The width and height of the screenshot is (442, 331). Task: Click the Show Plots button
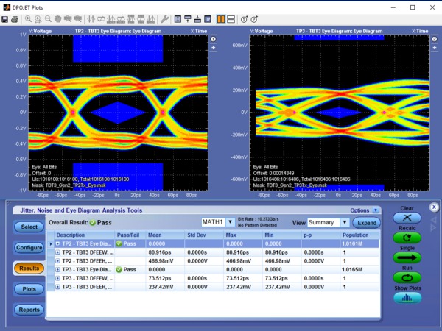pyautogui.click(x=407, y=298)
